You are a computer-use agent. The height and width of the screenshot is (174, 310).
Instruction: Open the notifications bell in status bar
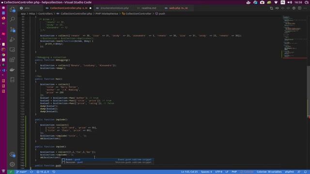[305, 172]
